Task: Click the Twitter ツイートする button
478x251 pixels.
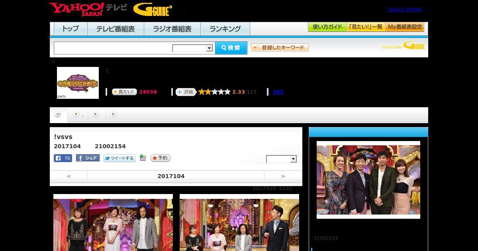Action: click(x=119, y=158)
